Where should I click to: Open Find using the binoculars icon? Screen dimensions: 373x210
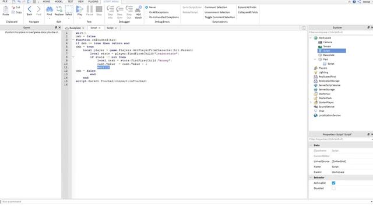(49, 9)
